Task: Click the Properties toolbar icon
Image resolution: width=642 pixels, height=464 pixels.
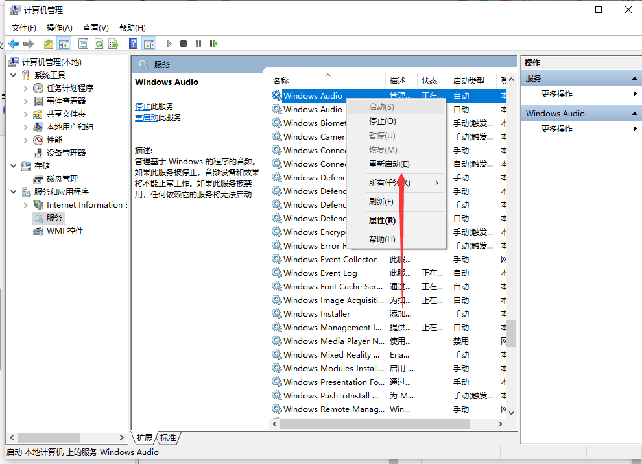Action: (x=83, y=43)
